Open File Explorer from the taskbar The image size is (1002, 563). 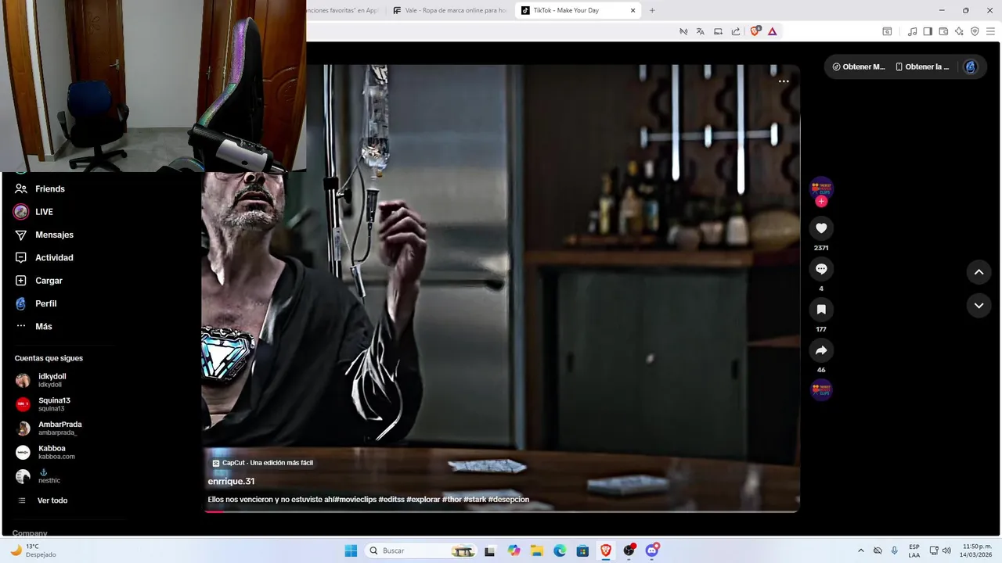coord(537,550)
